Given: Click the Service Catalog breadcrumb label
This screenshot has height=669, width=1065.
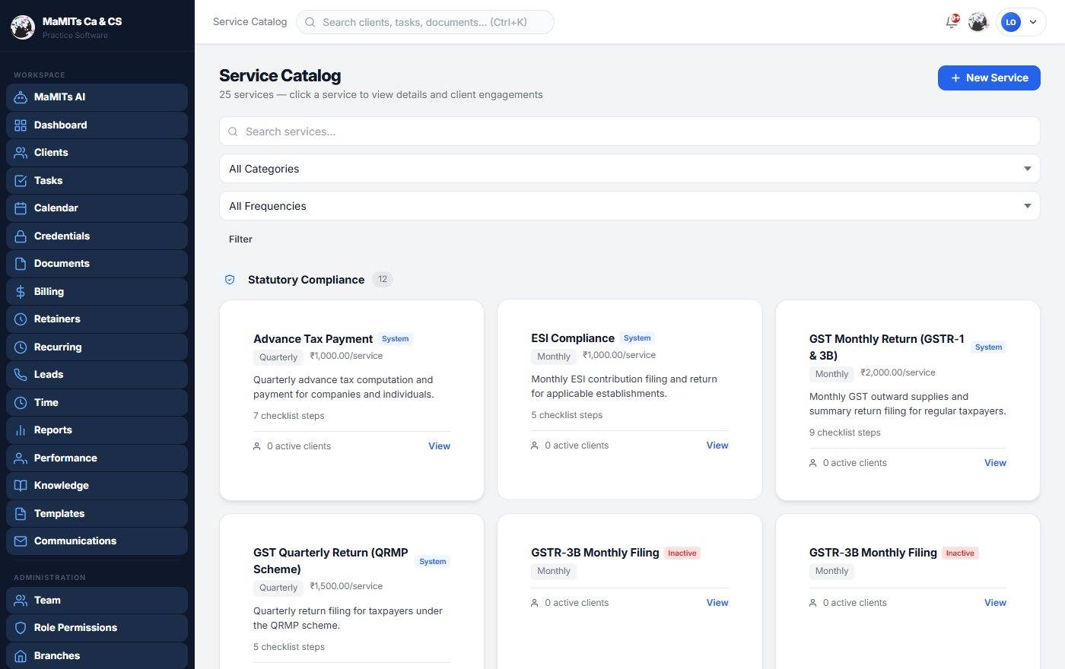Looking at the screenshot, I should 250,22.
